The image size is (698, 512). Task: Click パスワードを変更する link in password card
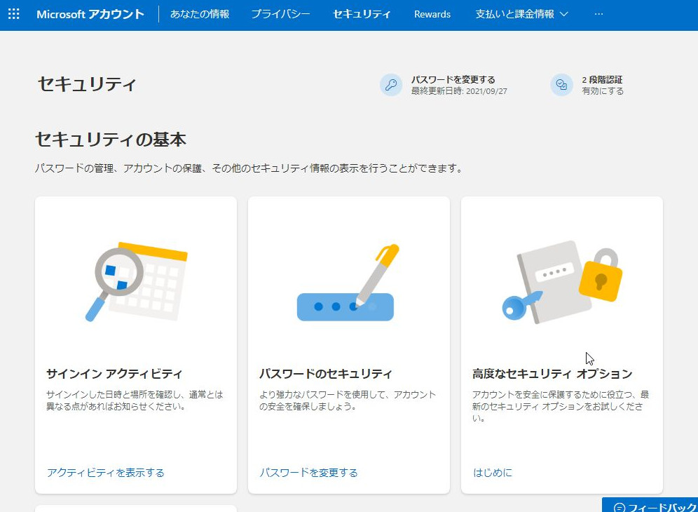coord(308,472)
